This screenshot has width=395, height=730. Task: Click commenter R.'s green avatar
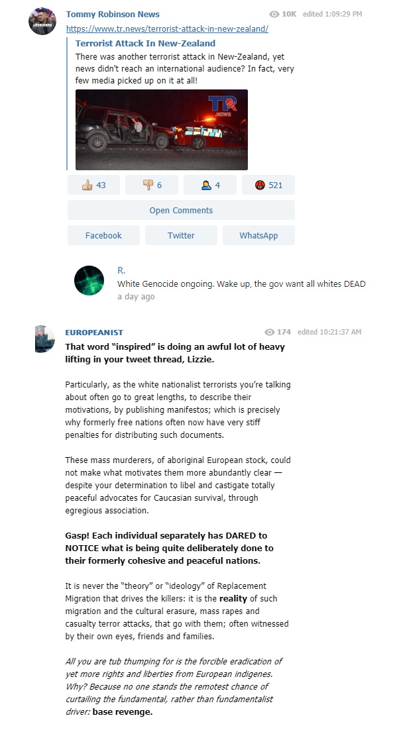point(89,280)
